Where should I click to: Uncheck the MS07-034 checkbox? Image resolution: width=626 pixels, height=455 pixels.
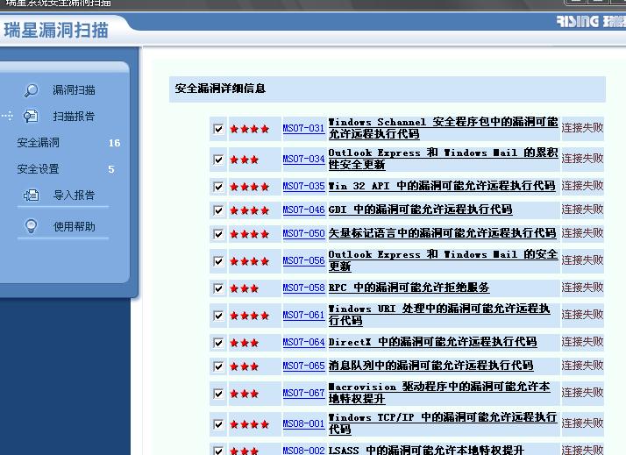point(218,160)
